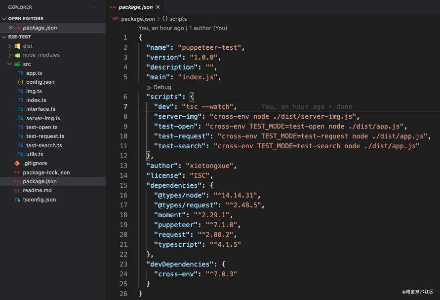
Task: Place cursor on the "xietongxue" author value
Action: (x=209, y=166)
